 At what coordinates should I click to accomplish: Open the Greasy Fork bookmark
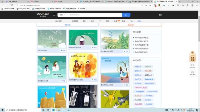coord(24,9)
